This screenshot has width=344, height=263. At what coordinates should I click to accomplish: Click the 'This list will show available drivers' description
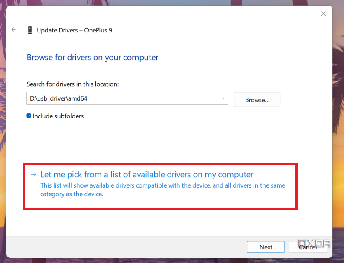[163, 190]
